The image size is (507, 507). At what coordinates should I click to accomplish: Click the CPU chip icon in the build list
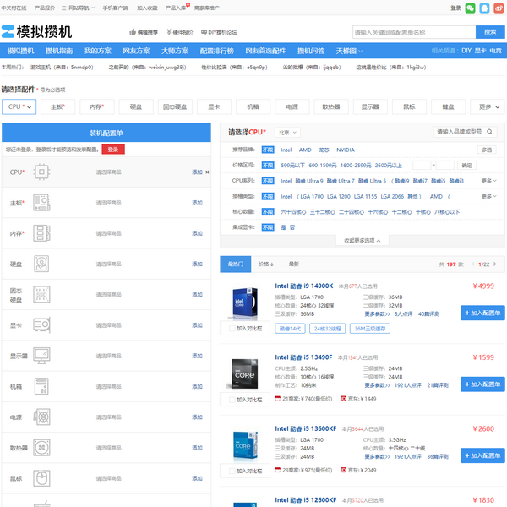42,172
